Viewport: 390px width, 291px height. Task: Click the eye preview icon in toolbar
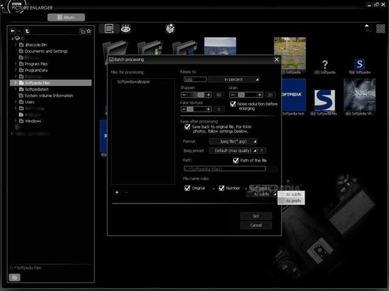126,29
